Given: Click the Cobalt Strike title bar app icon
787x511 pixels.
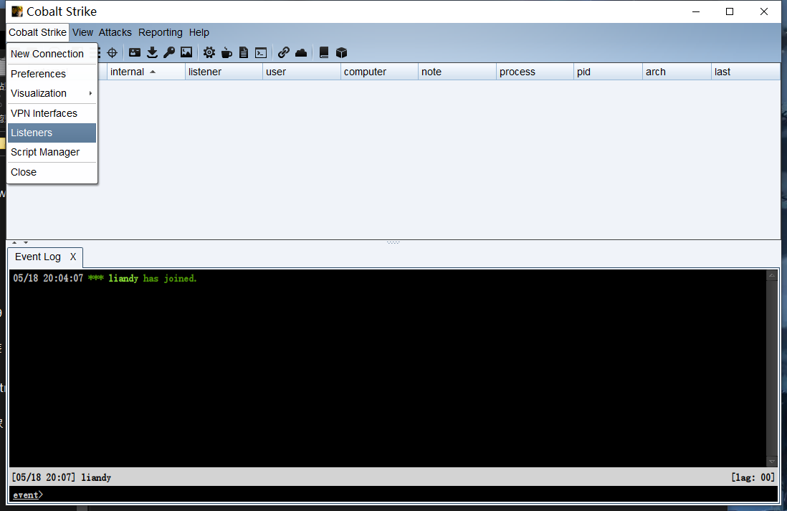Looking at the screenshot, I should (x=17, y=11).
